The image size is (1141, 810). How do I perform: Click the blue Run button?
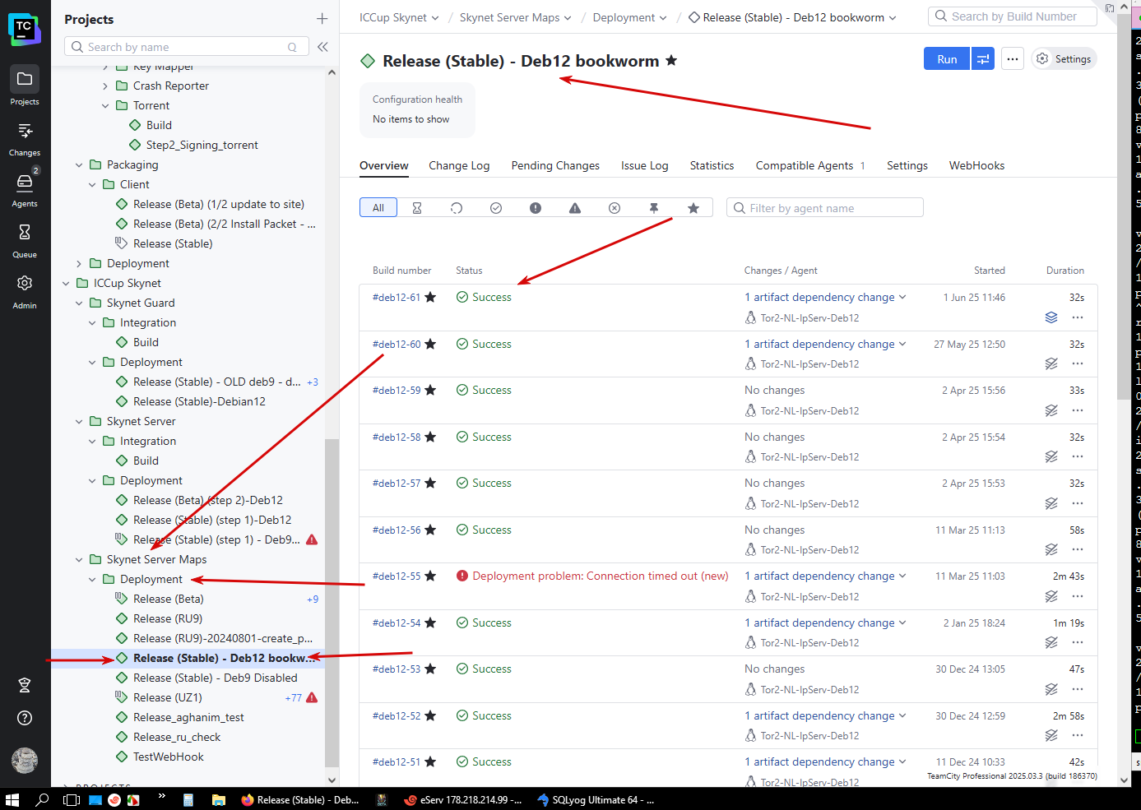tap(947, 59)
